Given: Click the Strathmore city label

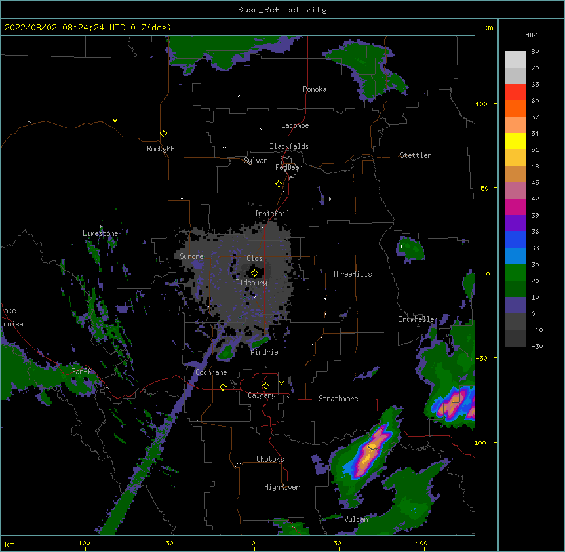Looking at the screenshot, I should click(x=338, y=399).
